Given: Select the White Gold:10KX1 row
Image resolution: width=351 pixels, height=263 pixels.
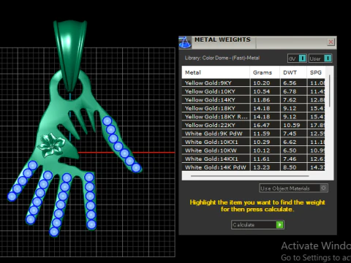Looking at the screenshot, I should [253, 142].
